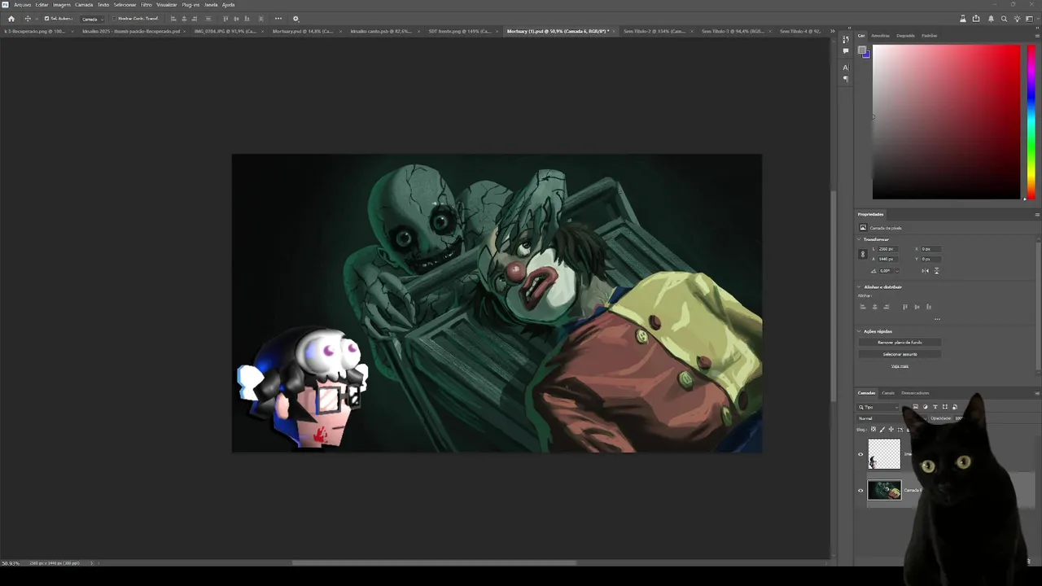
Task: Click more options dots under Alinhar section
Action: coord(937,319)
